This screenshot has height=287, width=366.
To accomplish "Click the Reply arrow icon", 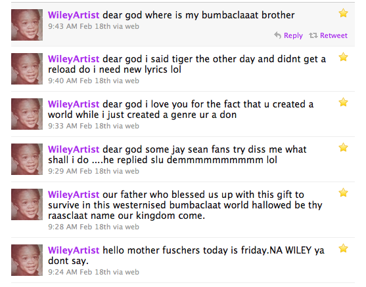I will 277,35.
